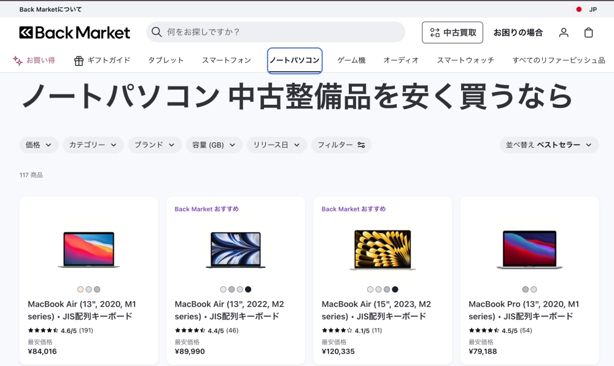Click the Japan flag region icon
The width and height of the screenshot is (614, 366).
click(x=578, y=9)
